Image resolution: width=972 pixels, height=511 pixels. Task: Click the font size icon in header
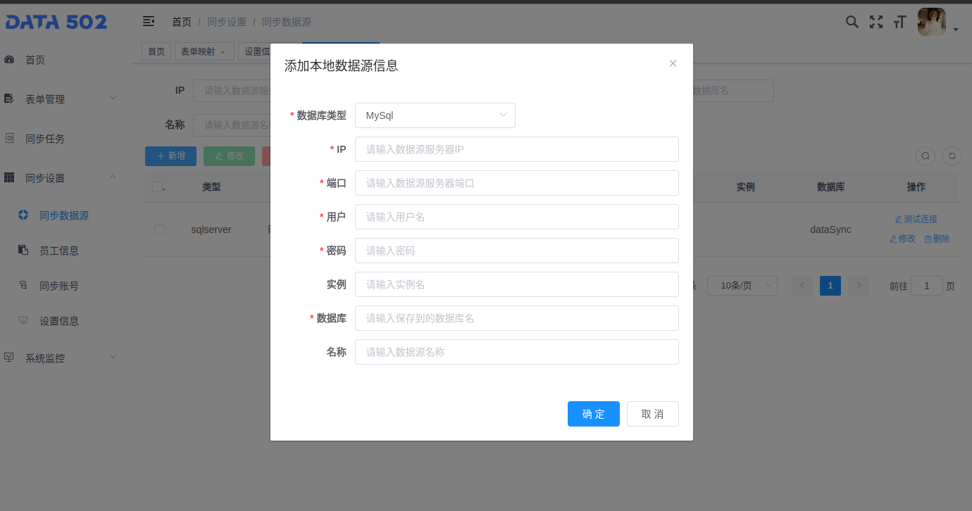point(899,23)
